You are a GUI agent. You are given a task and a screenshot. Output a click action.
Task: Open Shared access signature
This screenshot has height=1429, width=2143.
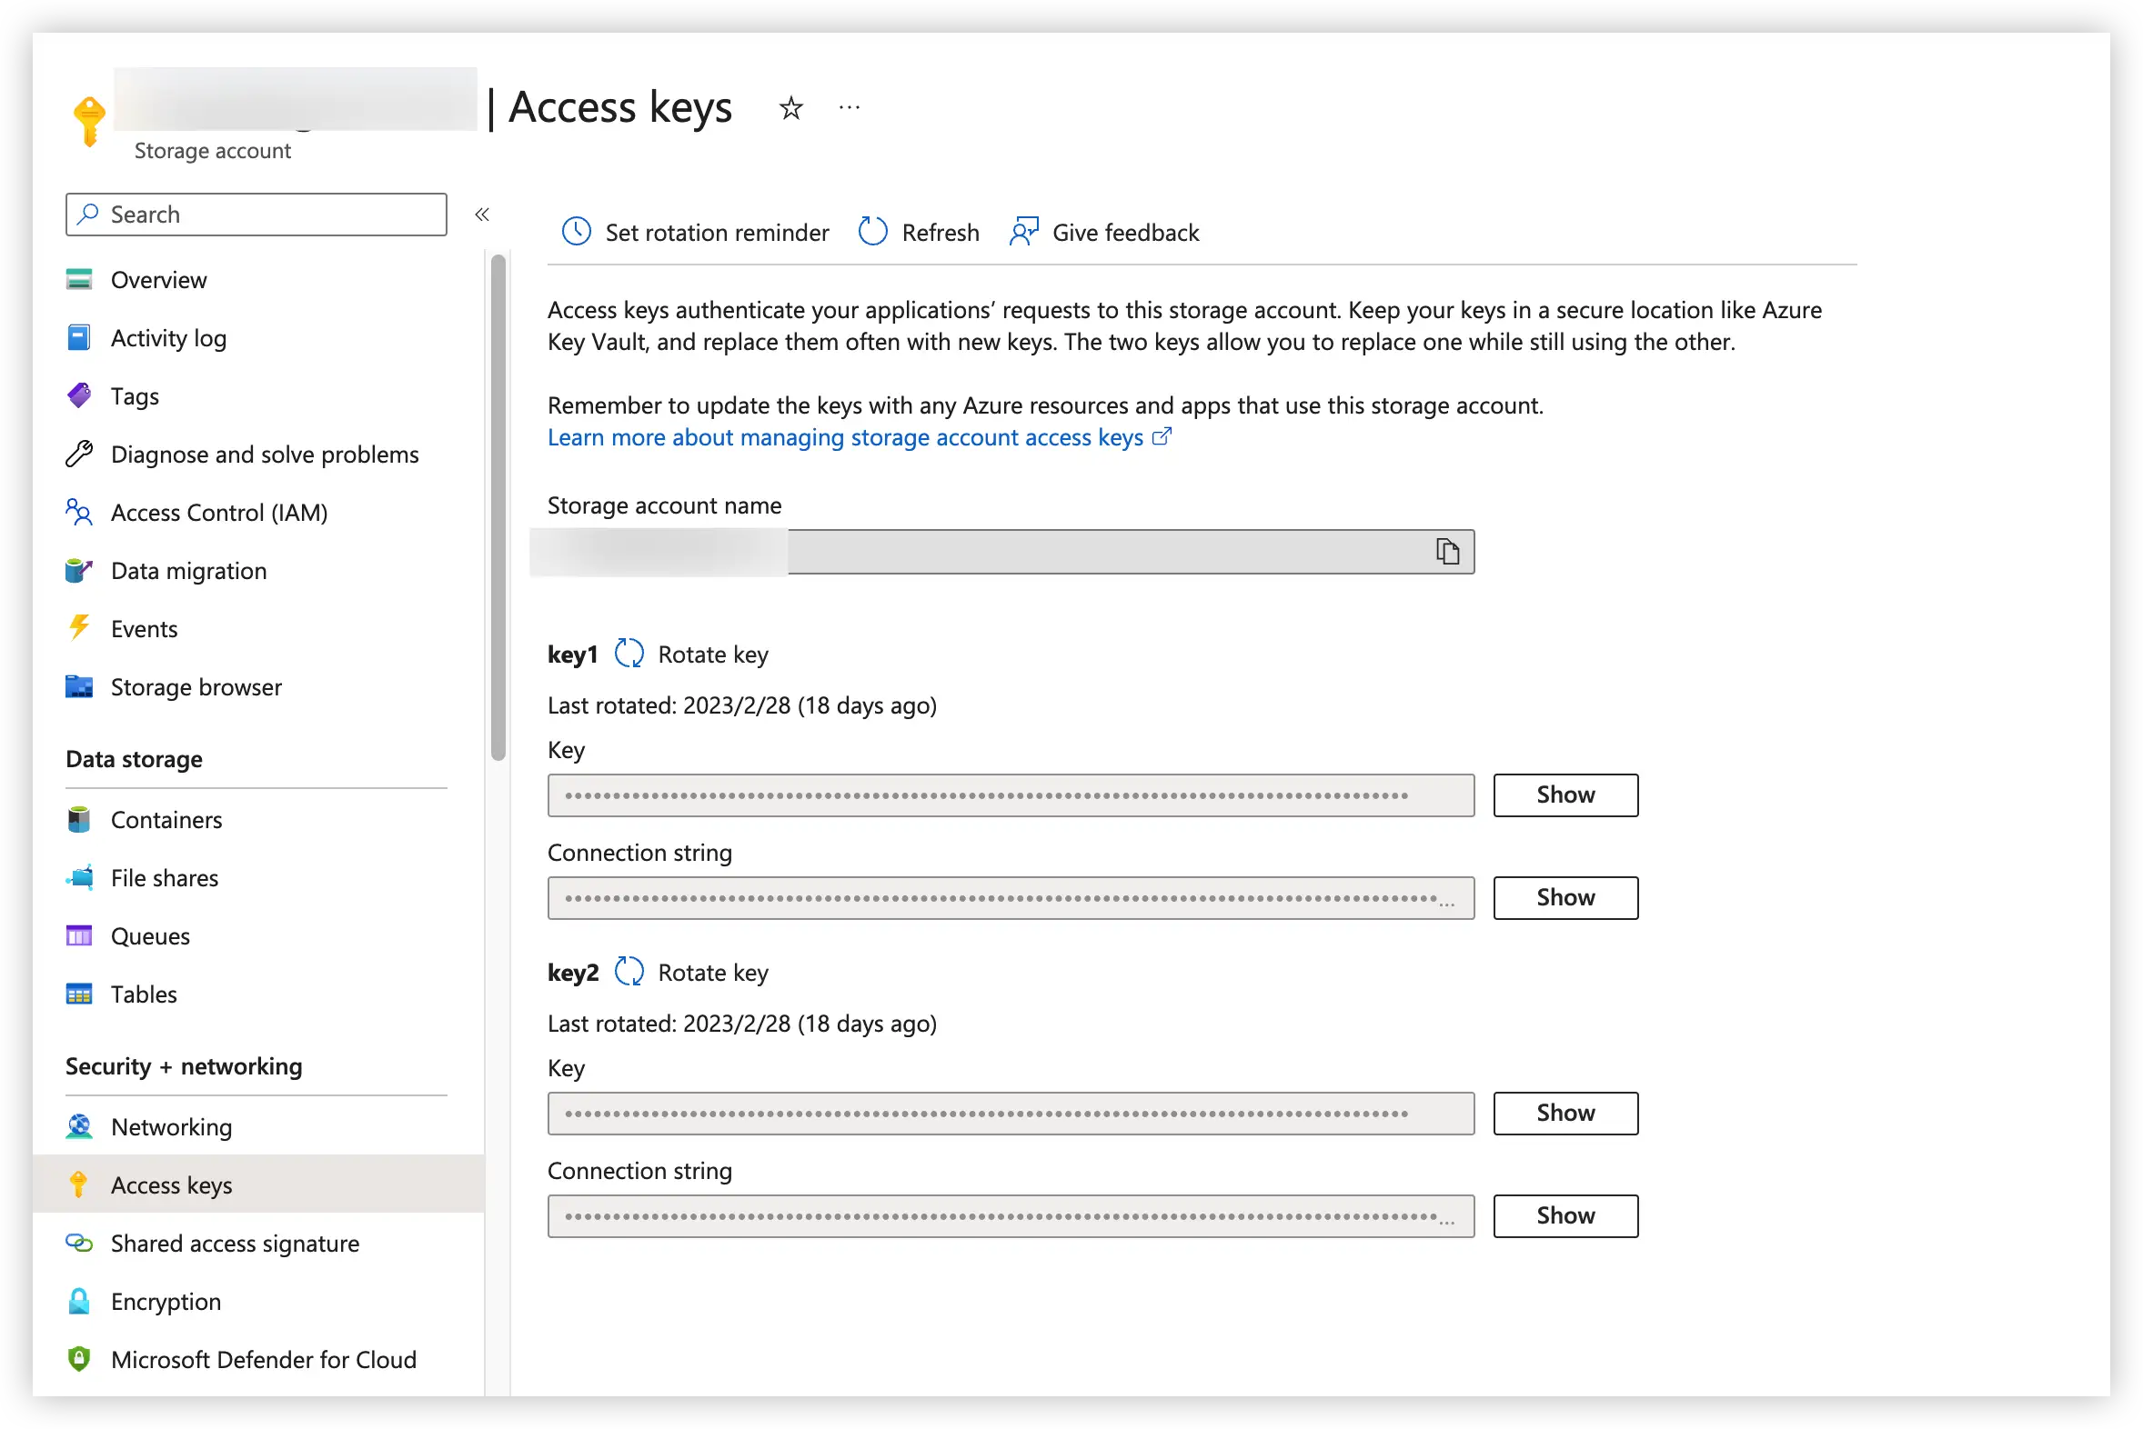[x=236, y=1244]
